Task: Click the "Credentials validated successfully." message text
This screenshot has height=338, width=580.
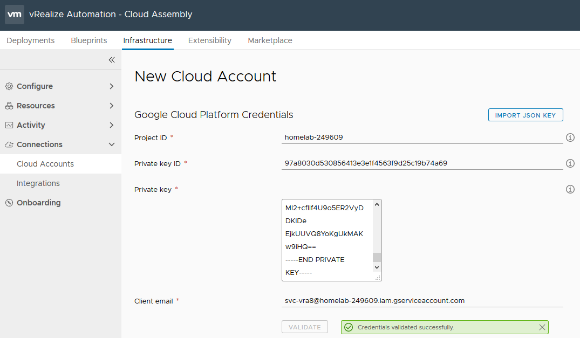Action: point(405,327)
